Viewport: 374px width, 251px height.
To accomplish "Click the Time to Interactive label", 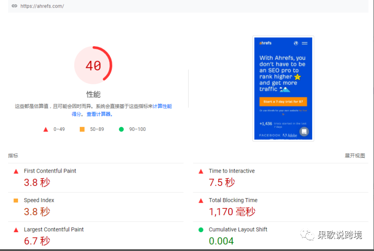I will click(231, 171).
